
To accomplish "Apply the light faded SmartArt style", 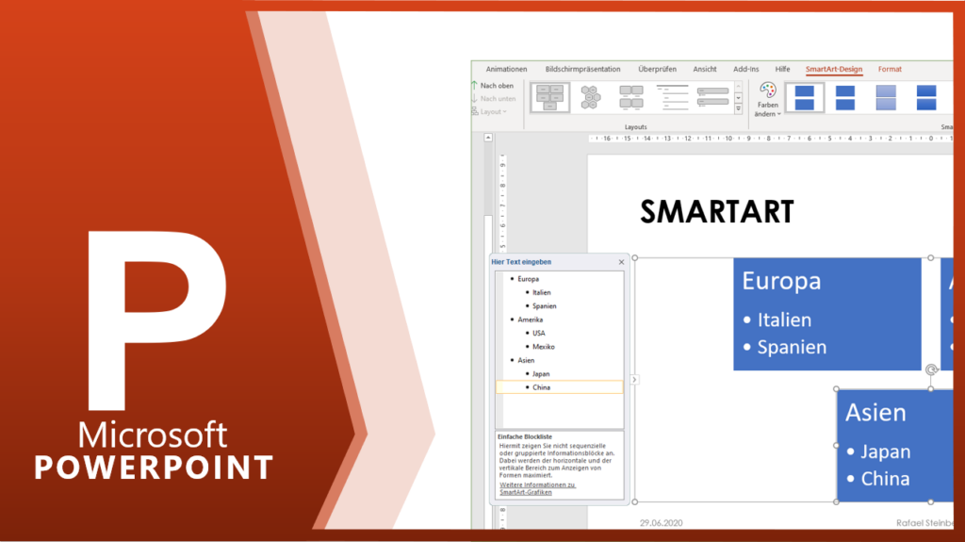I will click(x=886, y=97).
